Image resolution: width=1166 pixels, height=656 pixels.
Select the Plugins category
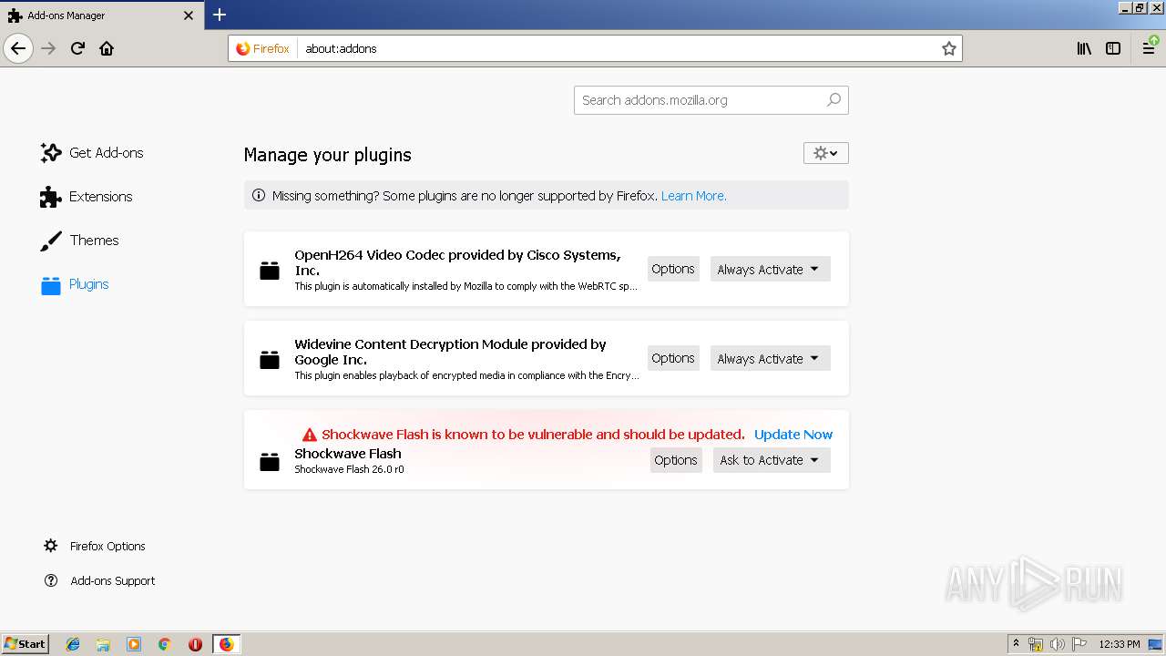point(75,284)
